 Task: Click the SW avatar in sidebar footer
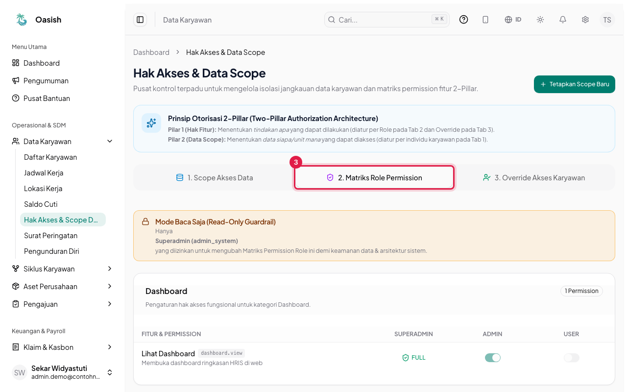(x=20, y=372)
